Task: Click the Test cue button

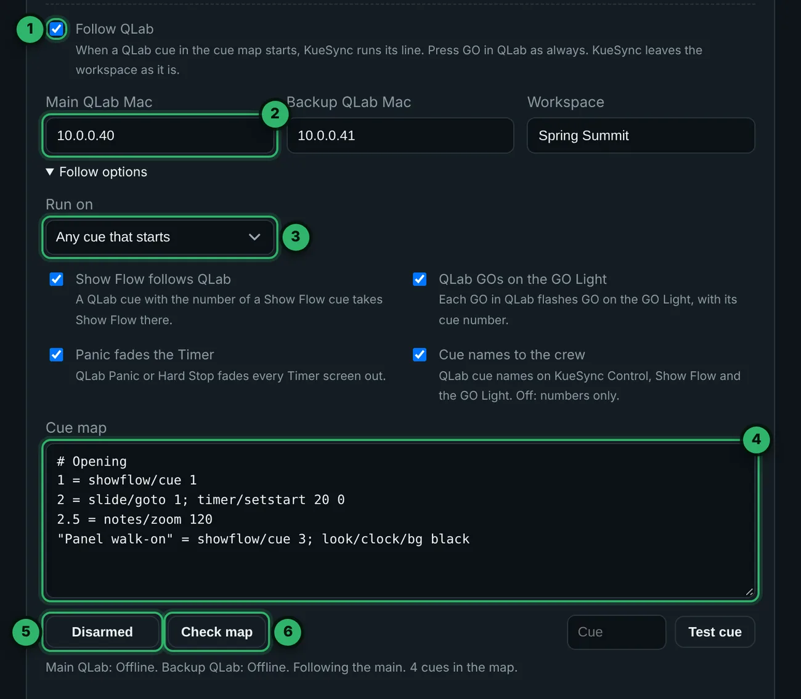Action: [x=715, y=632]
